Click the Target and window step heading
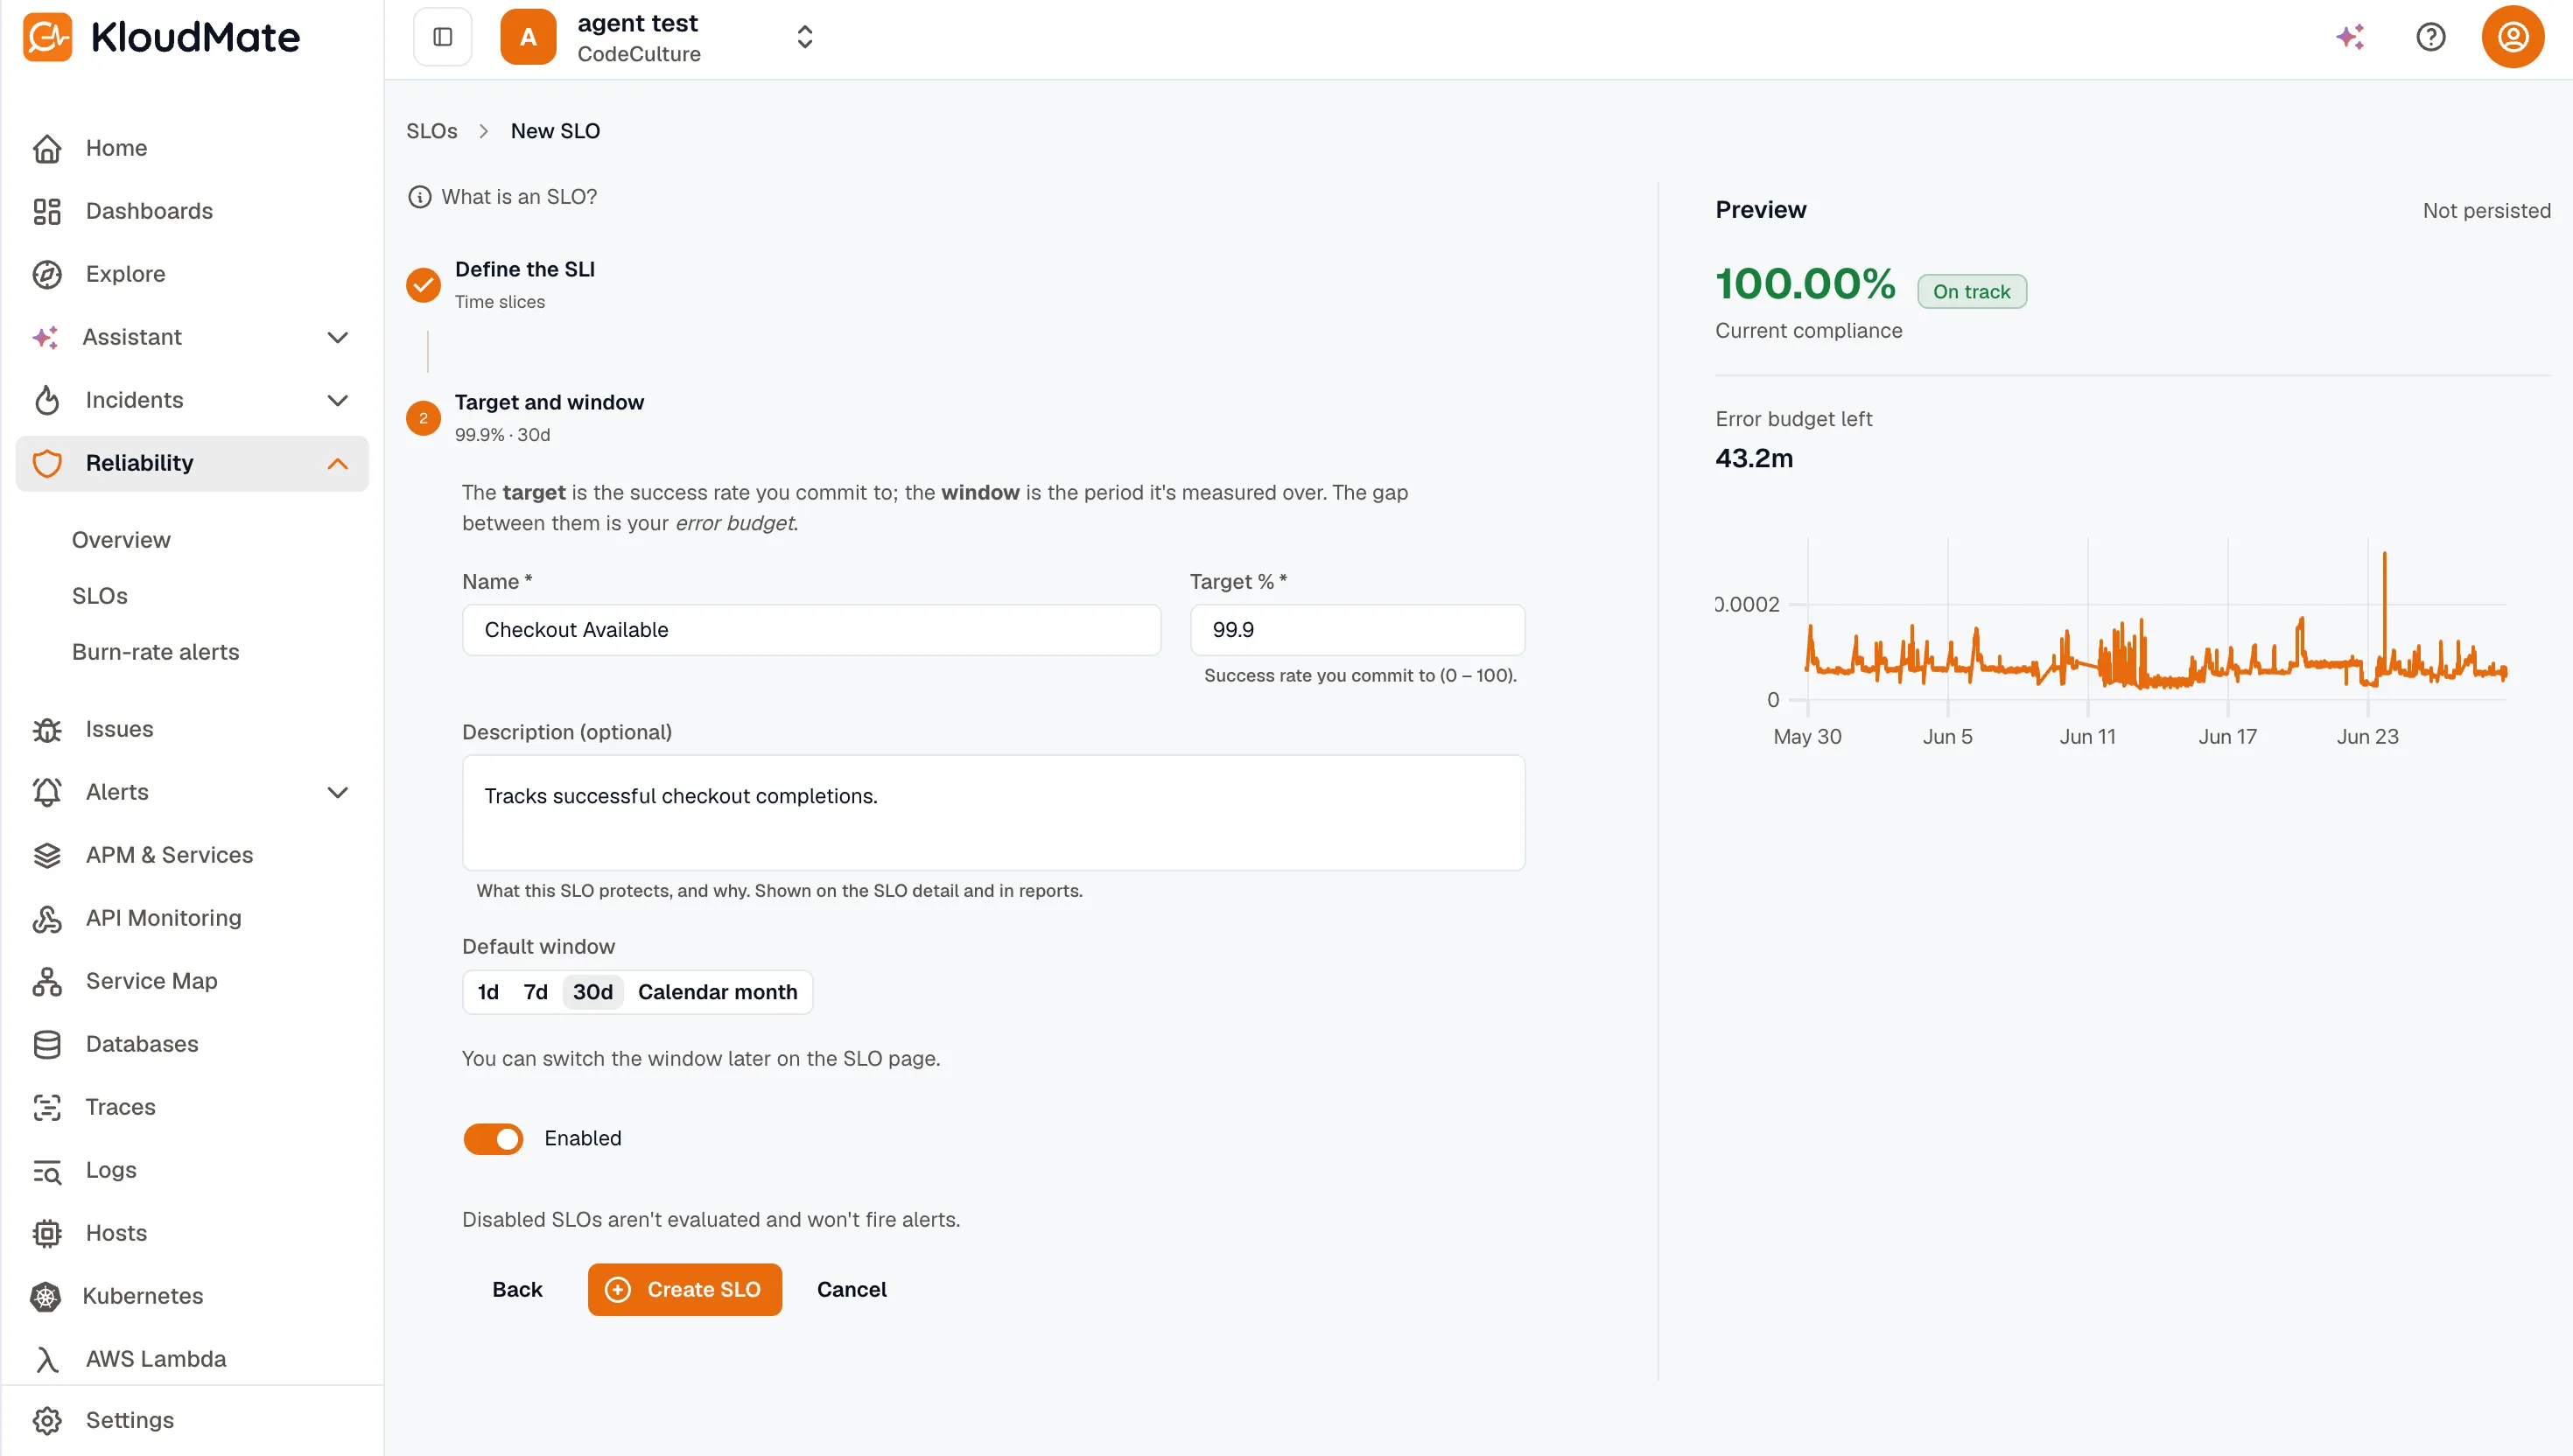 [549, 402]
